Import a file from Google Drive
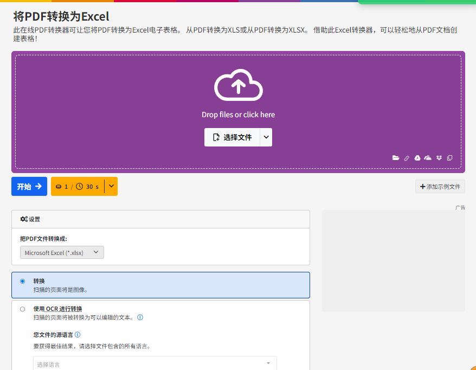476x370 pixels. tap(417, 158)
